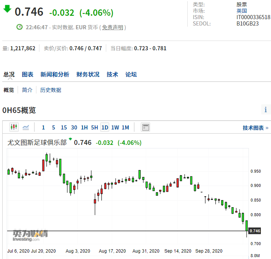The image size is (271, 259).
Task: Click the SEDOL value B10GB23
Action: [247, 24]
